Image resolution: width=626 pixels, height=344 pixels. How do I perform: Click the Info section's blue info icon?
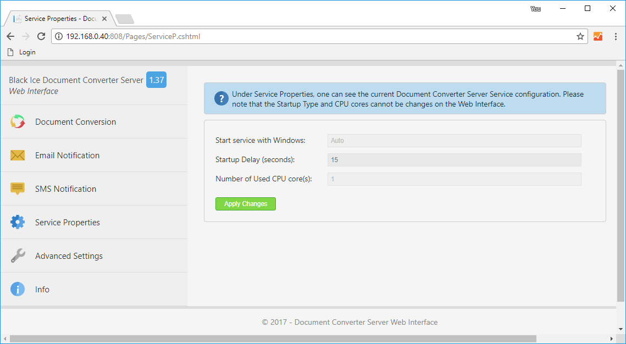coord(17,289)
